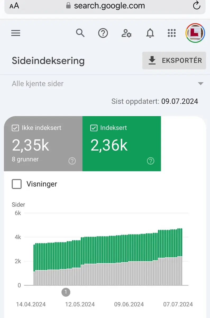Uncheck the Ikke indeksert checkbox
The width and height of the screenshot is (210, 318).
(15, 128)
